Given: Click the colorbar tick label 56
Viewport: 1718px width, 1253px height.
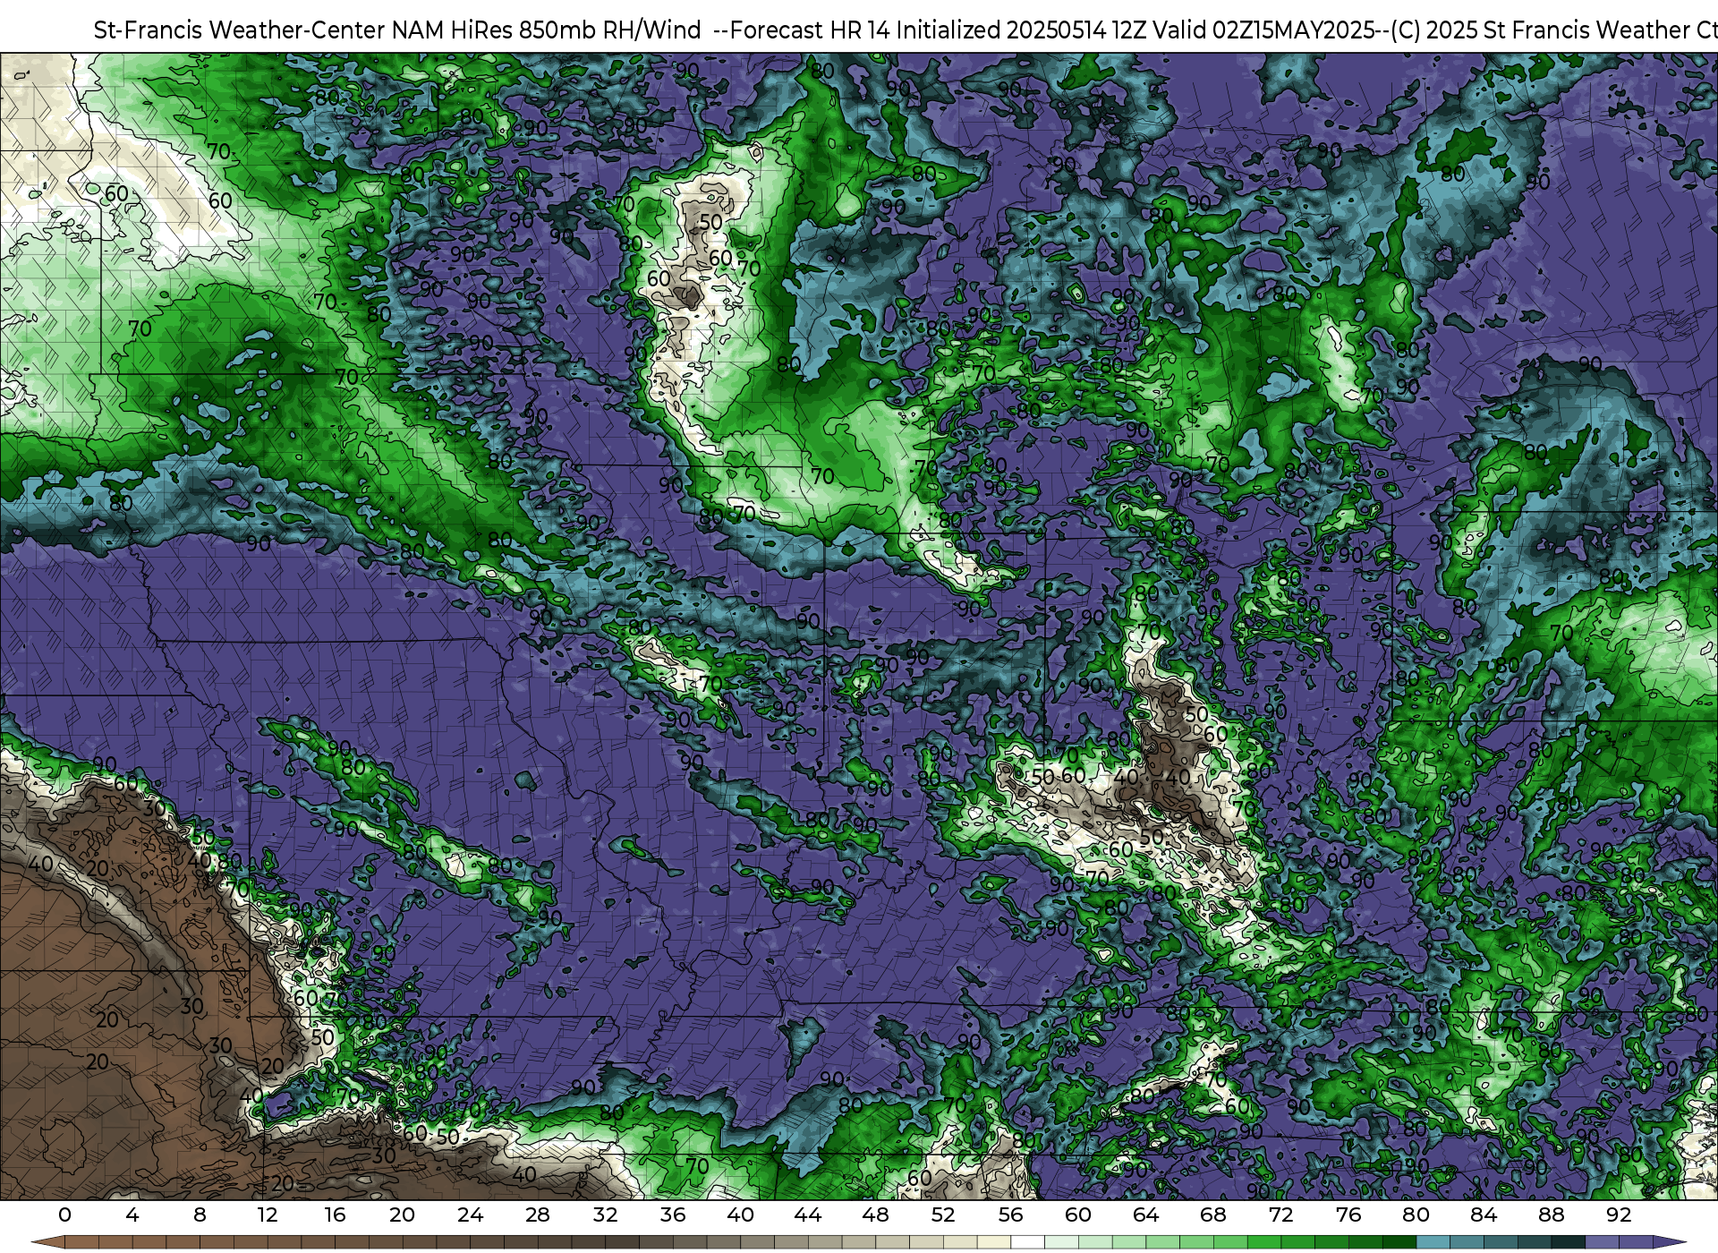Looking at the screenshot, I should tap(1010, 1215).
